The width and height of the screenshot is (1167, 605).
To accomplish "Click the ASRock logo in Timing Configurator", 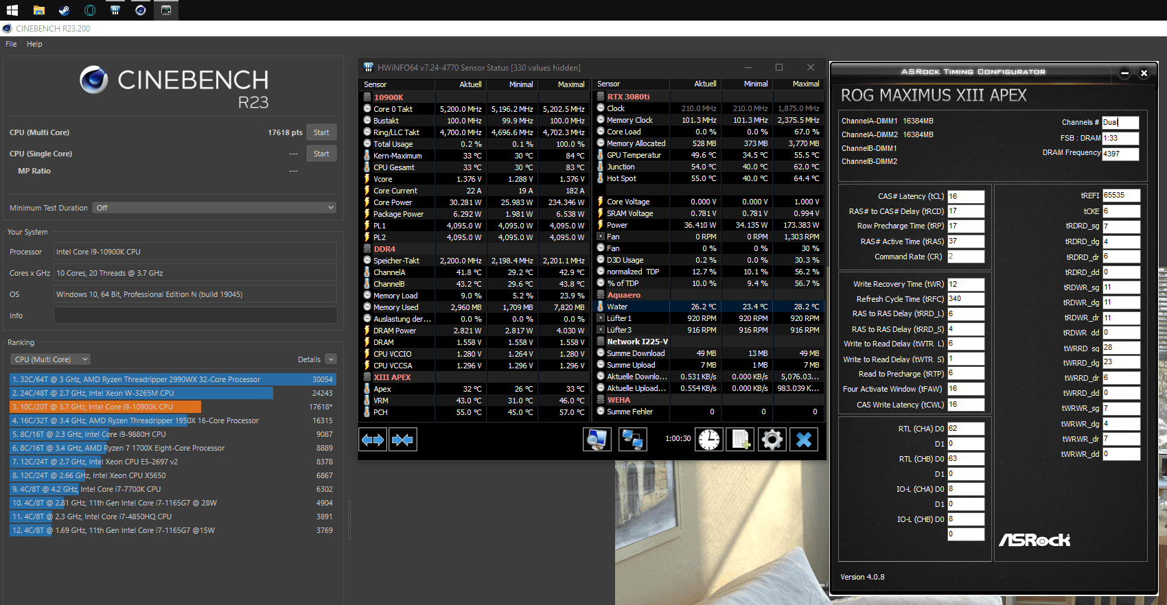I will point(1035,540).
